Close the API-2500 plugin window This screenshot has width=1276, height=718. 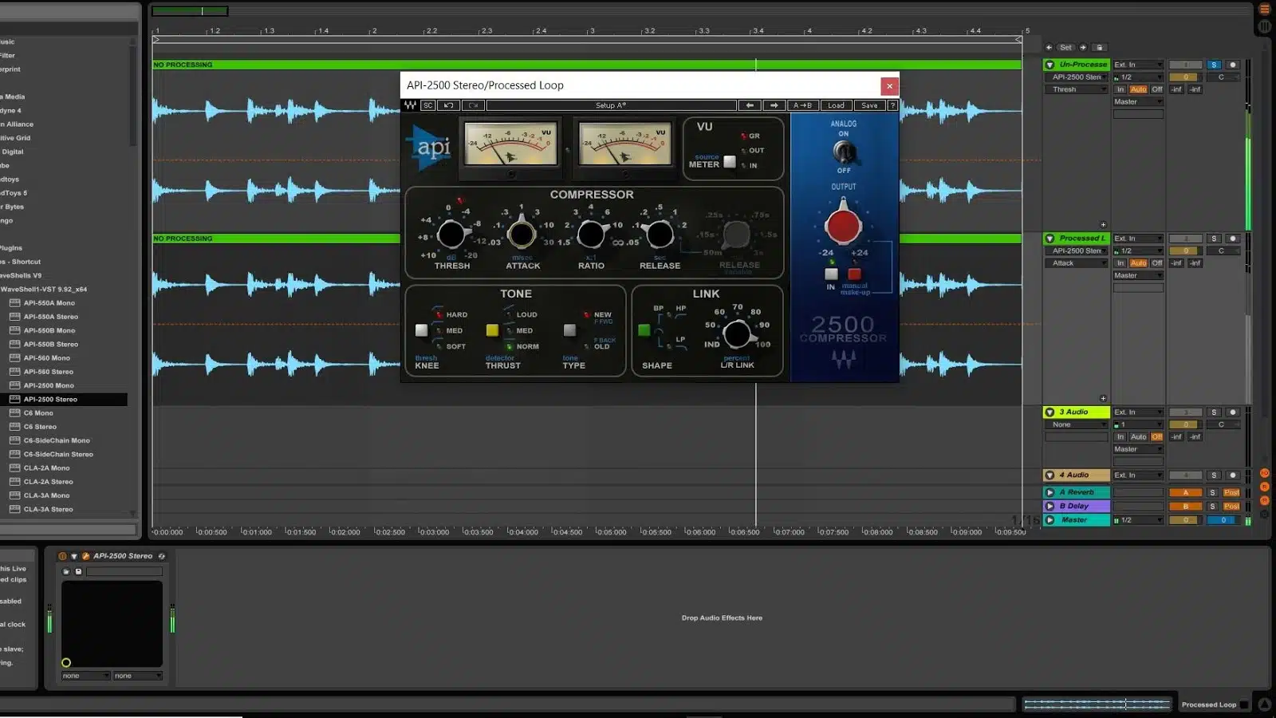889,86
